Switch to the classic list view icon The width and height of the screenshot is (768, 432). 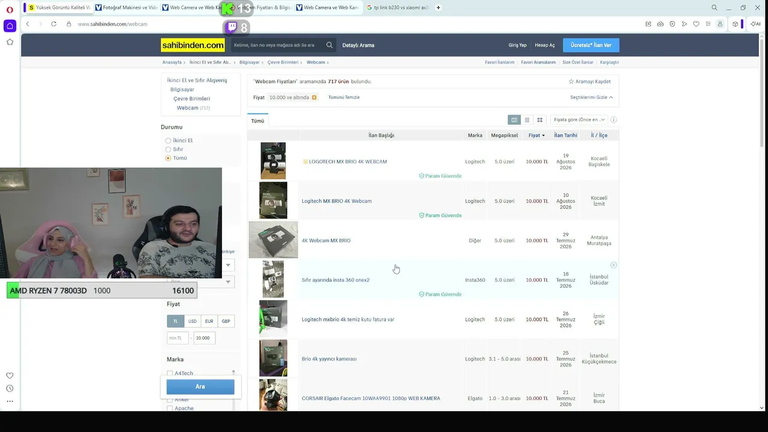pyautogui.click(x=527, y=120)
